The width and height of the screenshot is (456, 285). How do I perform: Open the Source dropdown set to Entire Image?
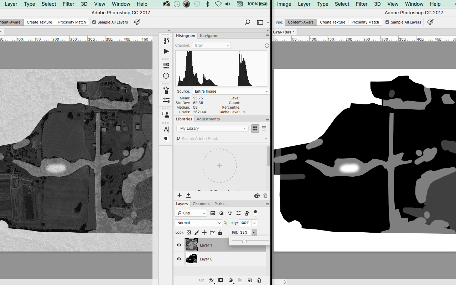230,91
